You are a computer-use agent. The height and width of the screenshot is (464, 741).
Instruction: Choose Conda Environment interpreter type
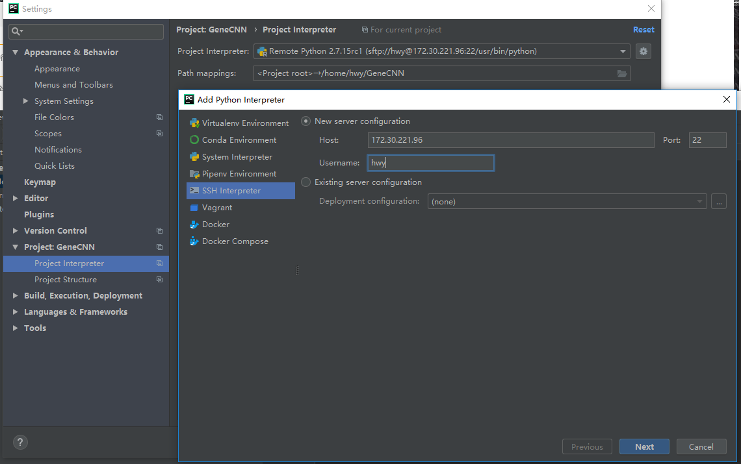coord(240,140)
